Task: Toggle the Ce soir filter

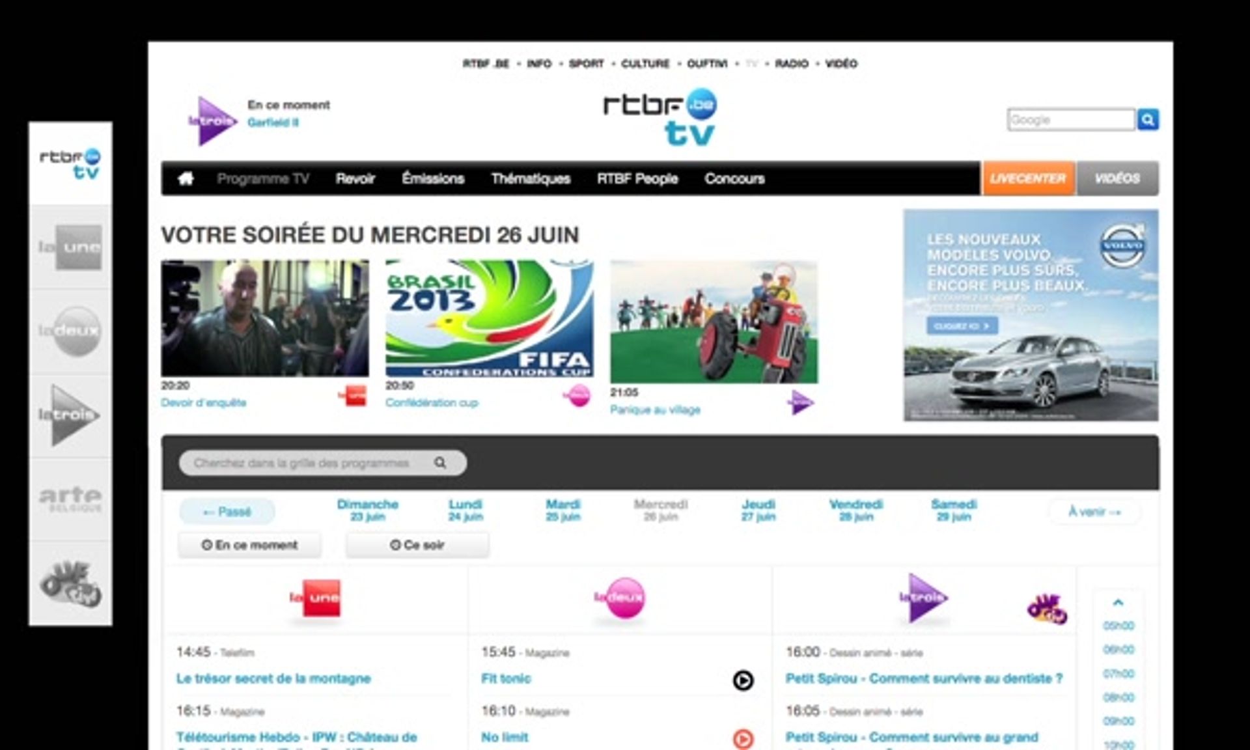Action: (417, 545)
